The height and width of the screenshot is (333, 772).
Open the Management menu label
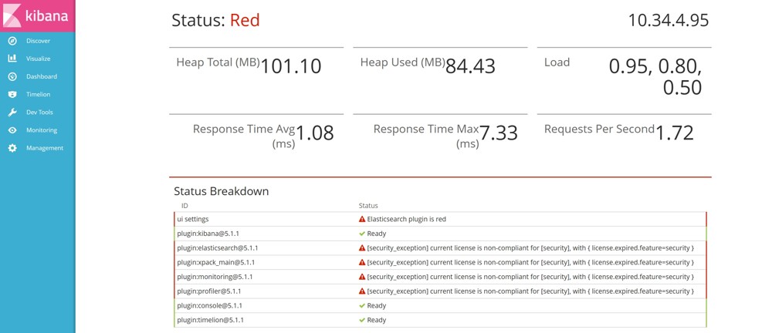click(45, 148)
